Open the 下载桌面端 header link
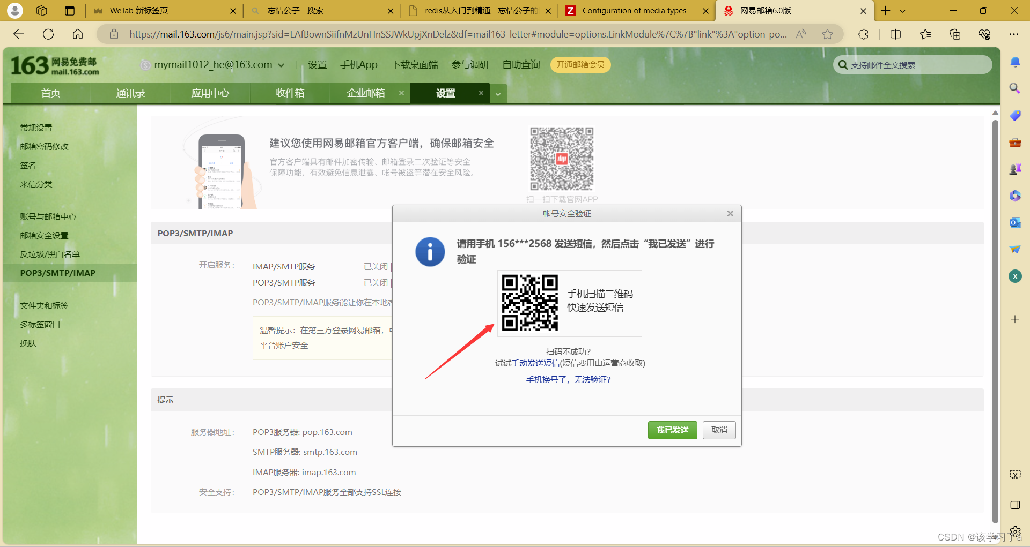 (x=414, y=65)
